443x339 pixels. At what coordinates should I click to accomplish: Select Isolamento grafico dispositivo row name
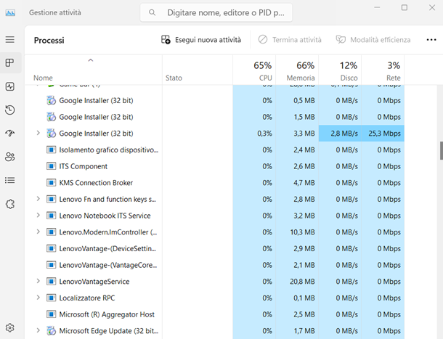(x=108, y=150)
